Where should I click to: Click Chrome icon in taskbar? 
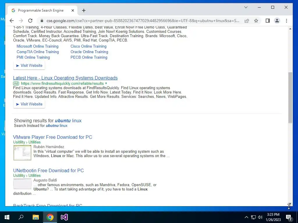pos(50,217)
